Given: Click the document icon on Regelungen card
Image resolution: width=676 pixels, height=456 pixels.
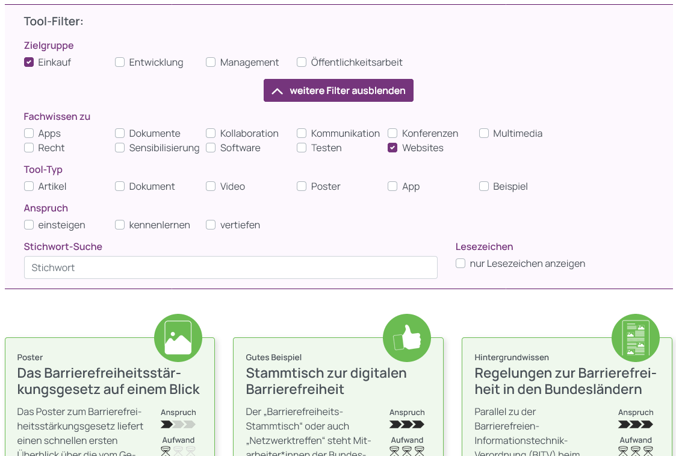Looking at the screenshot, I should tap(636, 338).
